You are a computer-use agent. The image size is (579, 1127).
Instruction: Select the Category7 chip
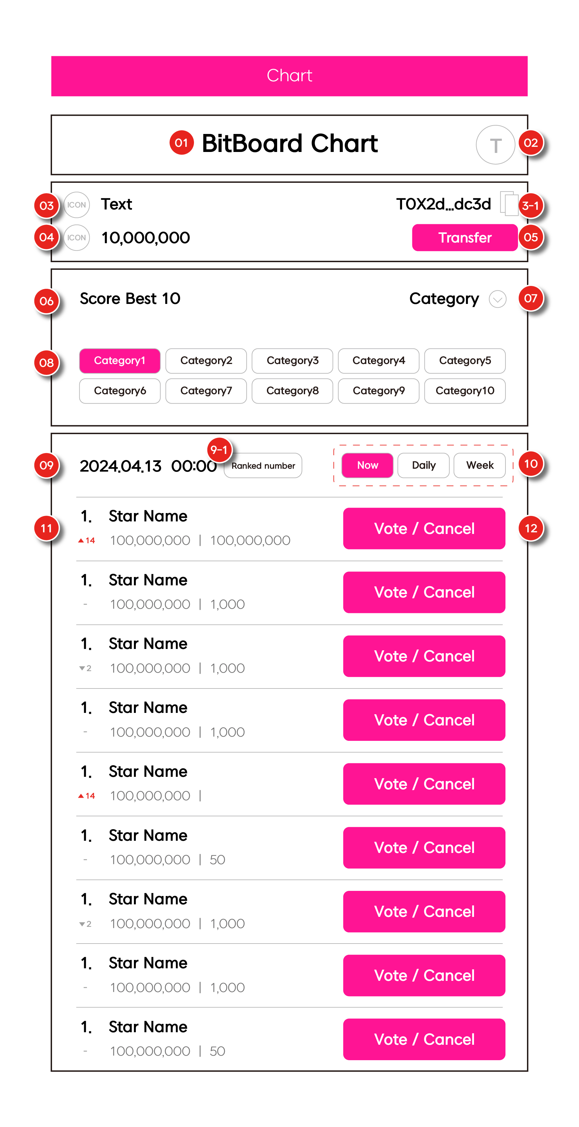(x=206, y=391)
